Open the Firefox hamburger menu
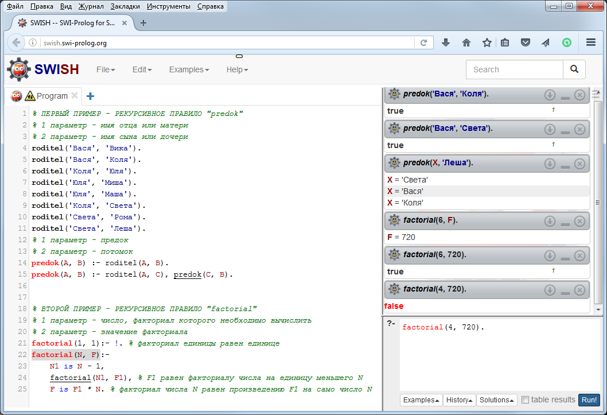 [591, 42]
